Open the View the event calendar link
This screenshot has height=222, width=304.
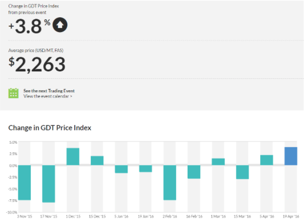pyautogui.click(x=48, y=96)
